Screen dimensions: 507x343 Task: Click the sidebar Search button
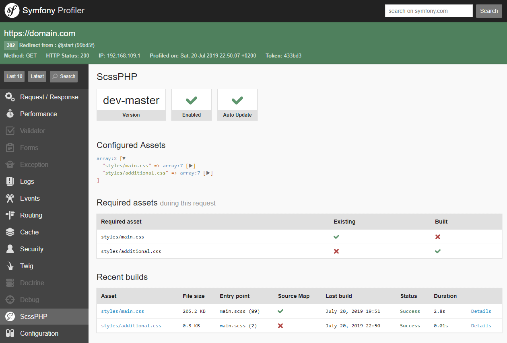pos(64,76)
